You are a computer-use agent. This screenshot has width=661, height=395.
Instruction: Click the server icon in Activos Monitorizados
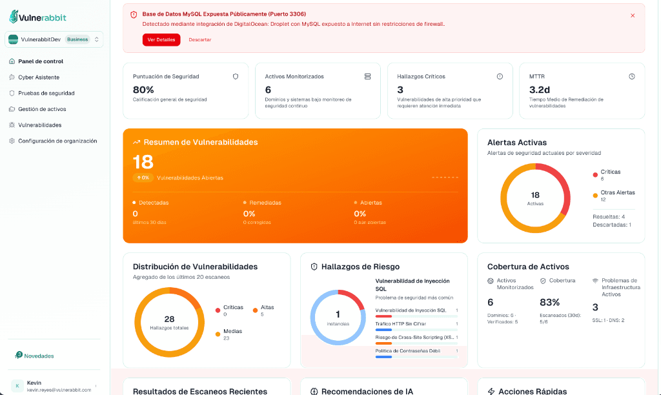367,76
